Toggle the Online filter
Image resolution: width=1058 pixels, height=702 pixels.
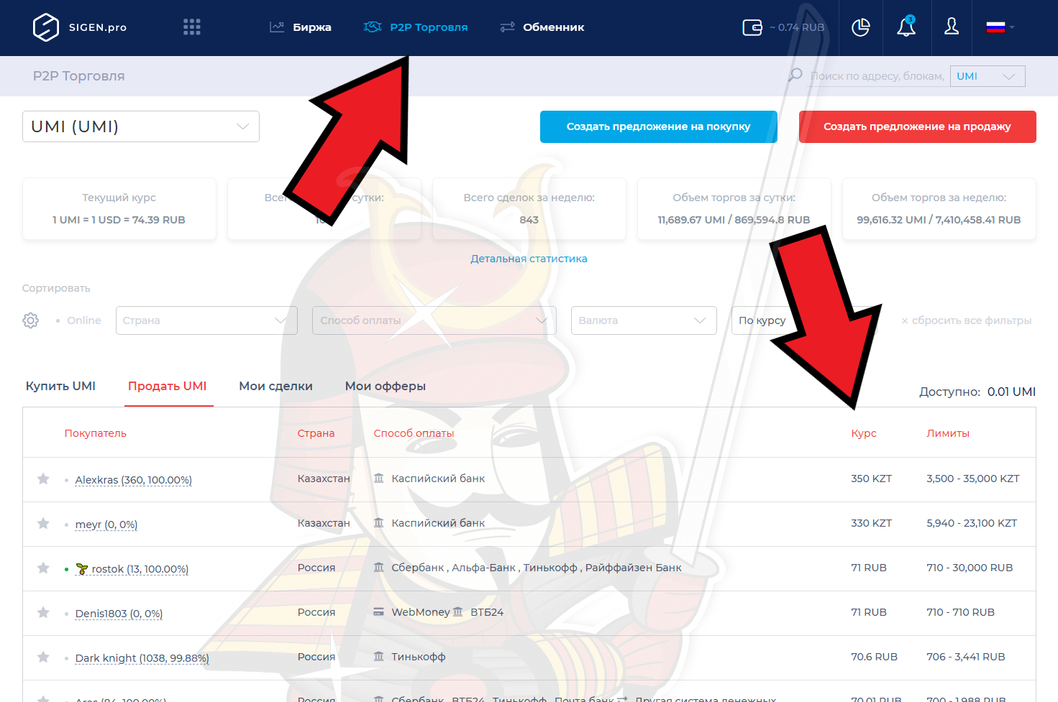[x=78, y=320]
